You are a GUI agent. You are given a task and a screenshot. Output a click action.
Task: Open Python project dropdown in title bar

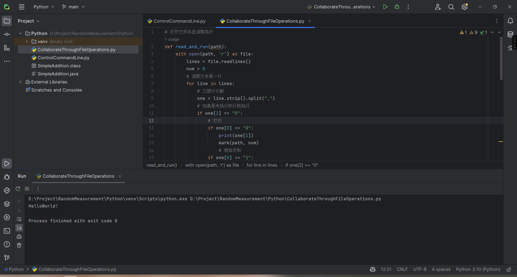click(x=44, y=7)
